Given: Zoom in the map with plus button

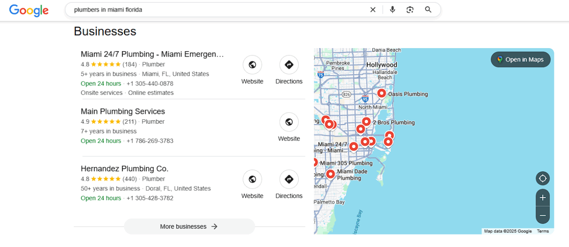Looking at the screenshot, I should tap(543, 198).
